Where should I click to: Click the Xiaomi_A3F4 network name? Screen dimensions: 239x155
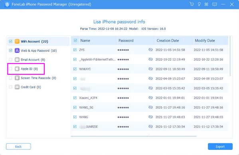[x=88, y=98]
